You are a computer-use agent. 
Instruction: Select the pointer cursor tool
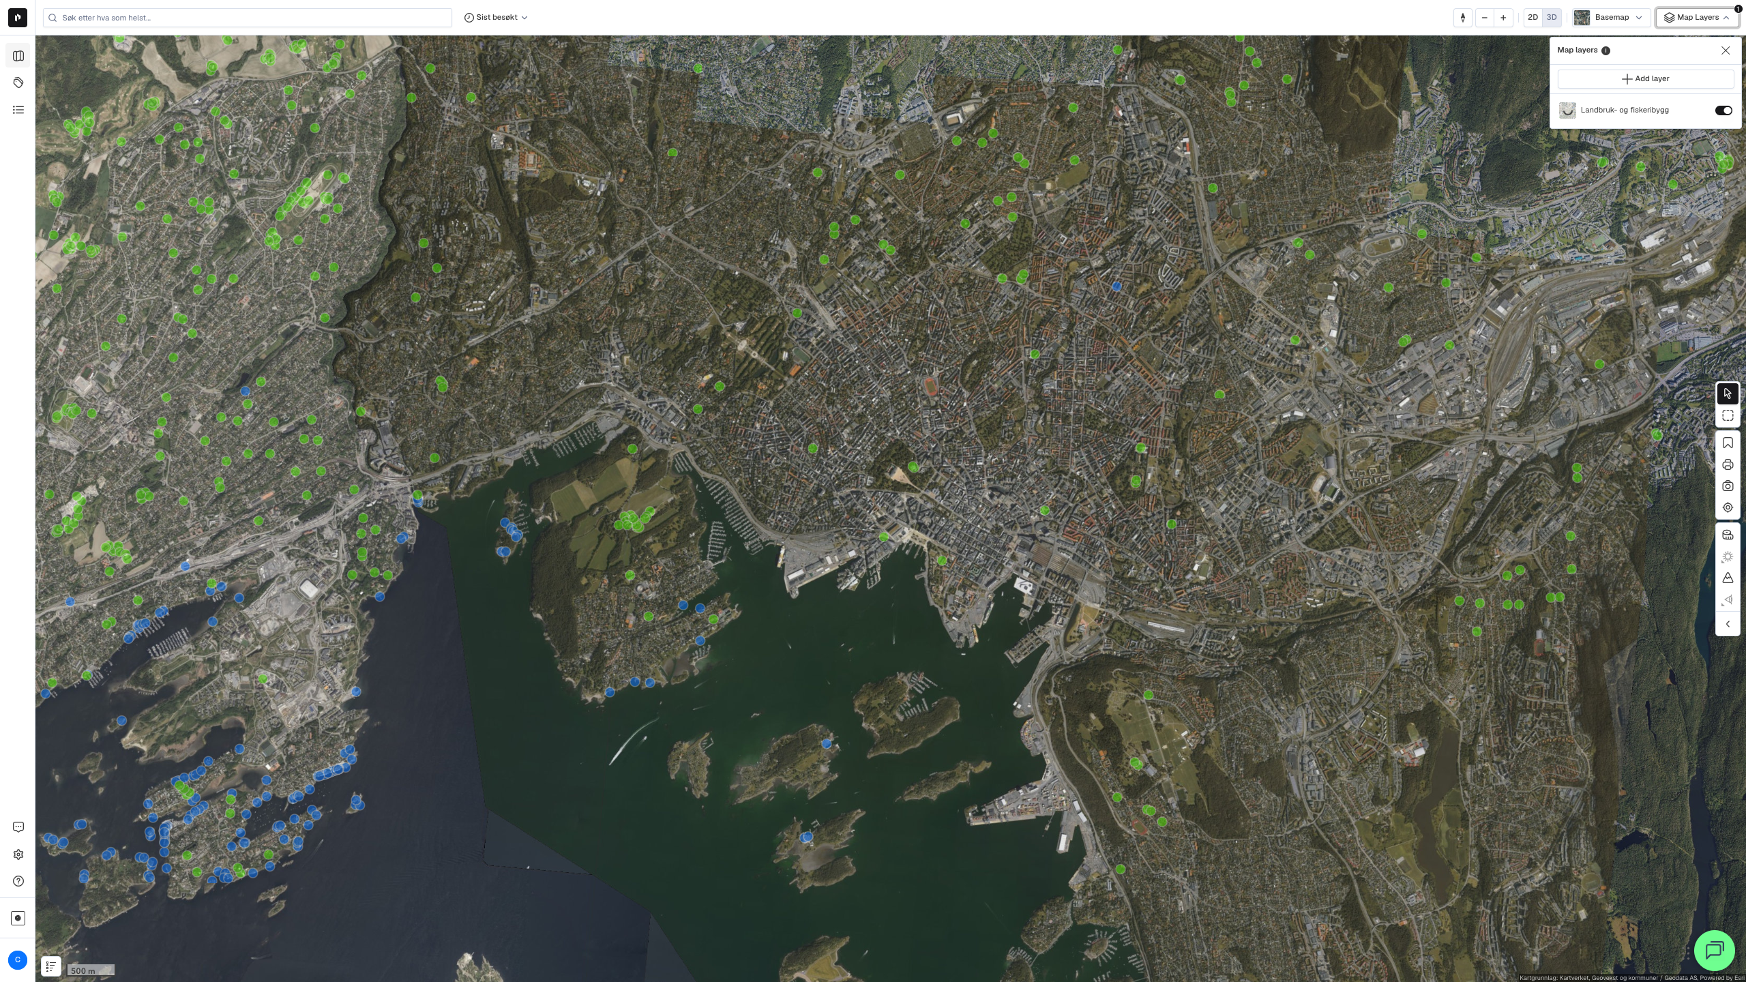[1728, 393]
